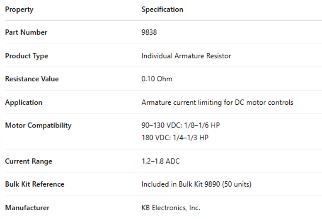Select the Motor Compatibility row label
322x219 pixels.
click(x=38, y=126)
